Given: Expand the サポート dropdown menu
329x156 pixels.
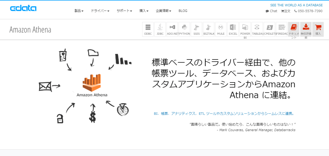Looking at the screenshot, I should coord(124,11).
